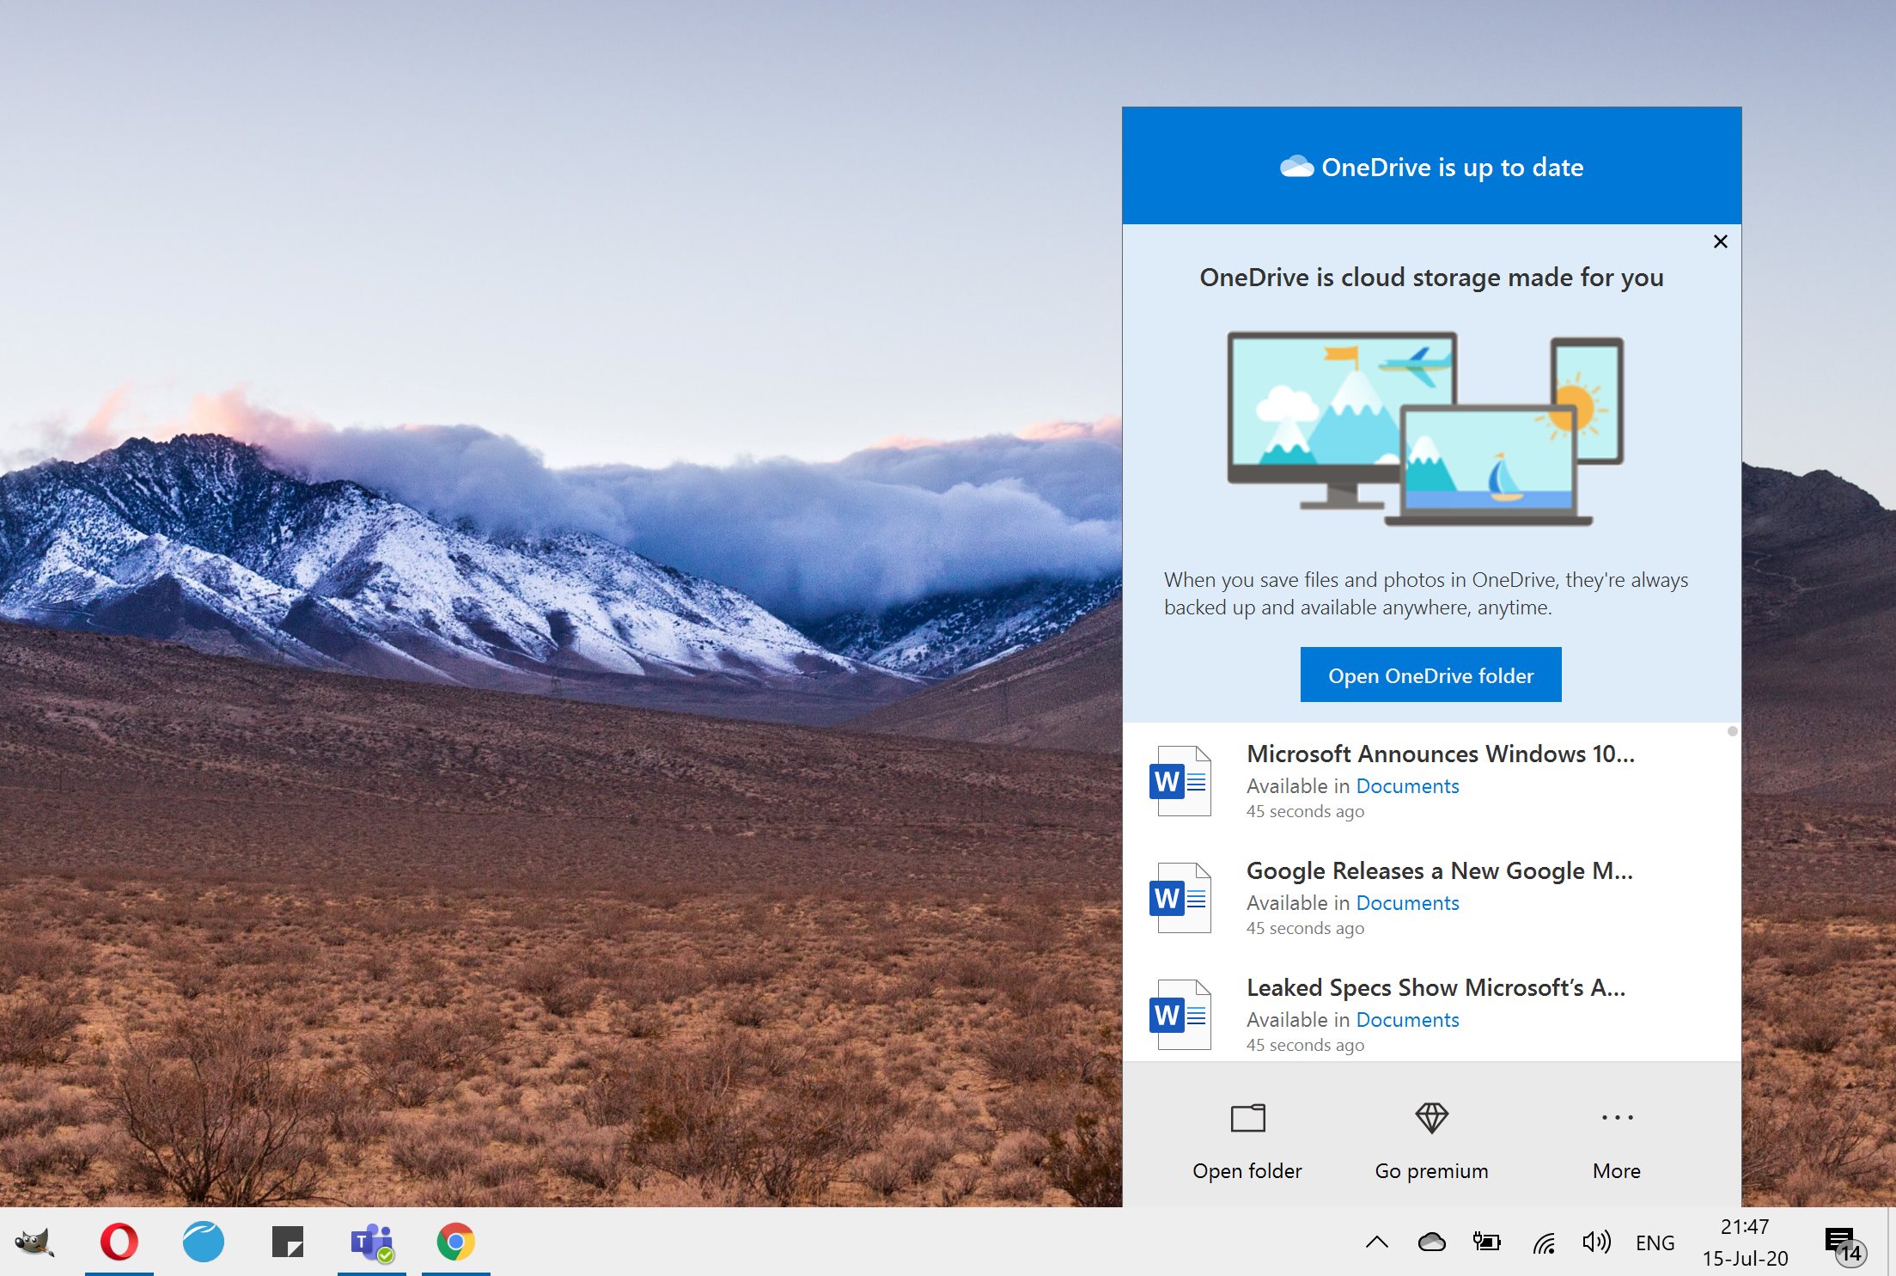The height and width of the screenshot is (1276, 1896).
Task: Click Documents link under Microsoft Announces file
Action: click(1407, 786)
